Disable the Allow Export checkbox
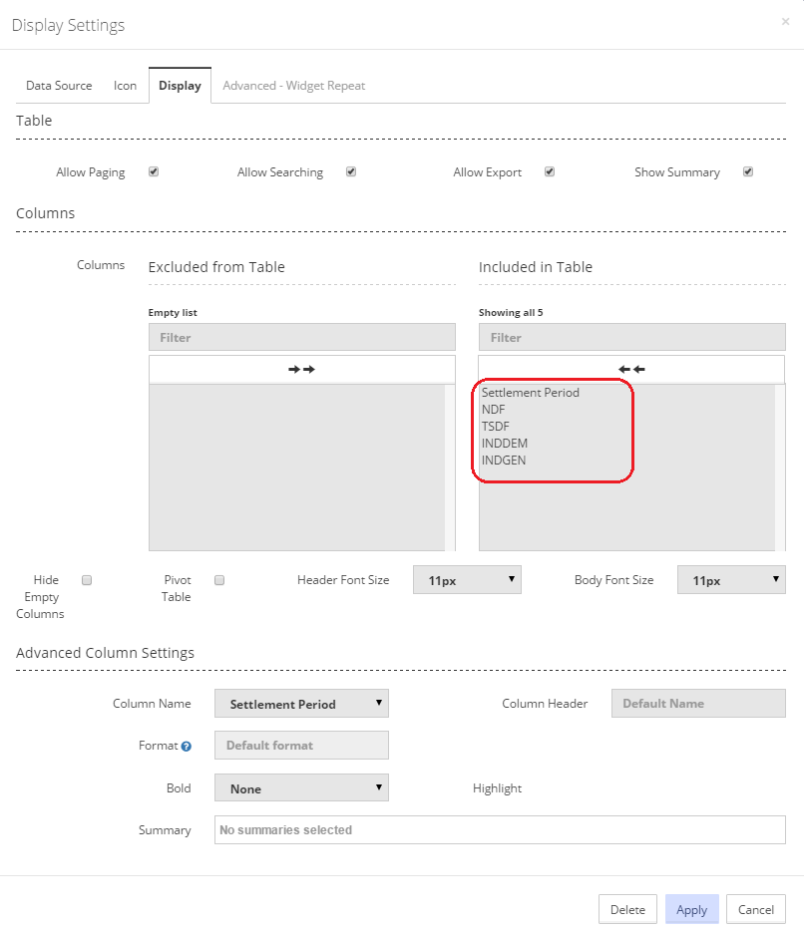Screen dimensions: 804x933 tap(550, 171)
